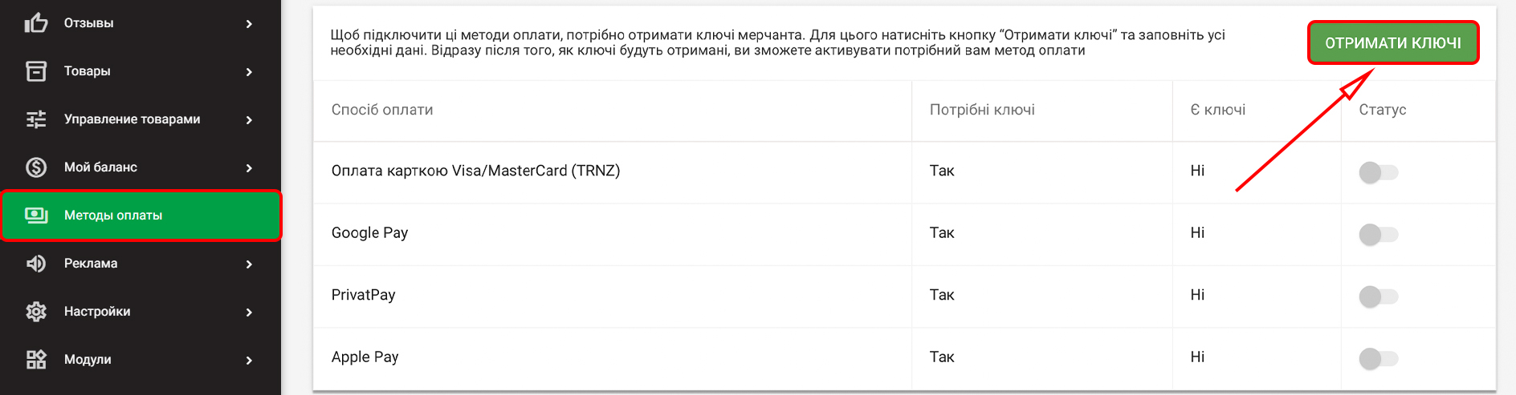Screen dimensions: 1516x395
Task: Click the Модули widgets icon
Action: (x=36, y=359)
